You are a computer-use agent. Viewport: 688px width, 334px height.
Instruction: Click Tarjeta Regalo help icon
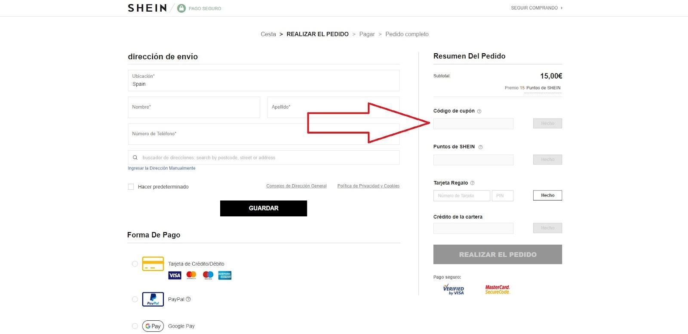[x=472, y=183]
